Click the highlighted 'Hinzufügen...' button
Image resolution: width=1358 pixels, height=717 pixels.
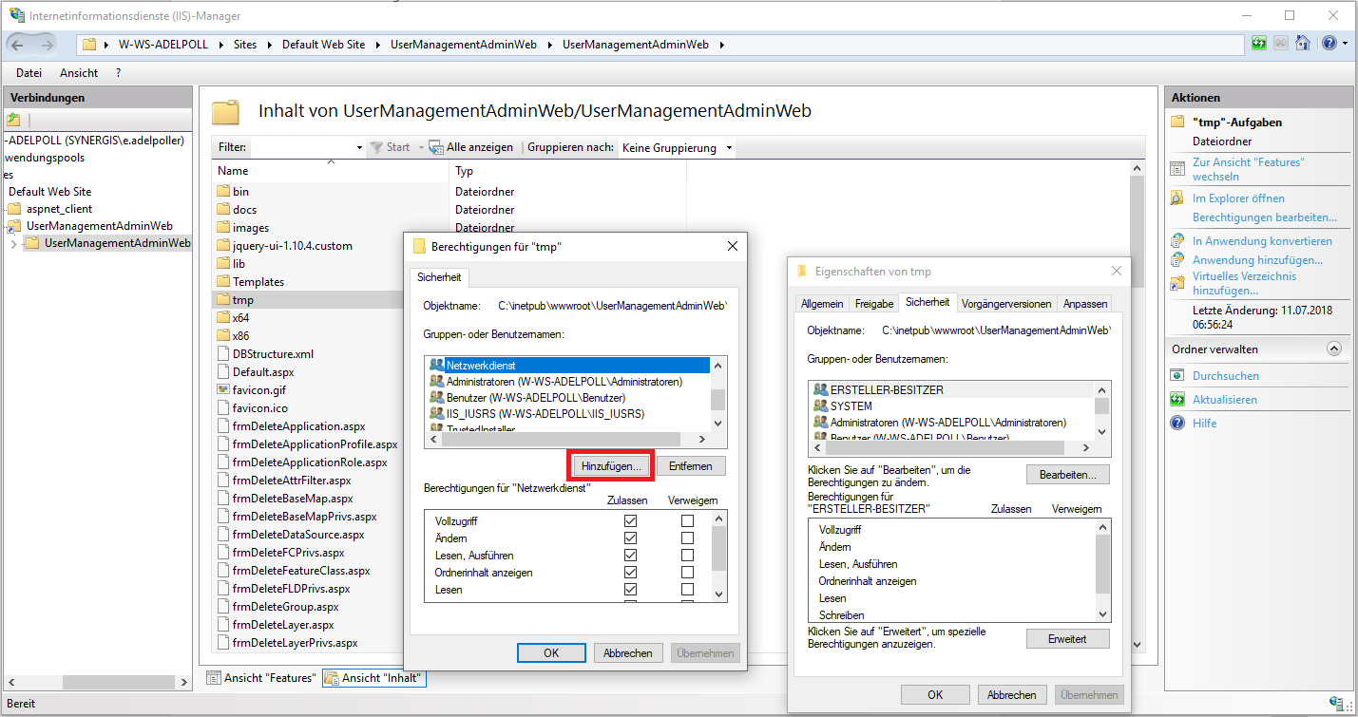(x=611, y=465)
